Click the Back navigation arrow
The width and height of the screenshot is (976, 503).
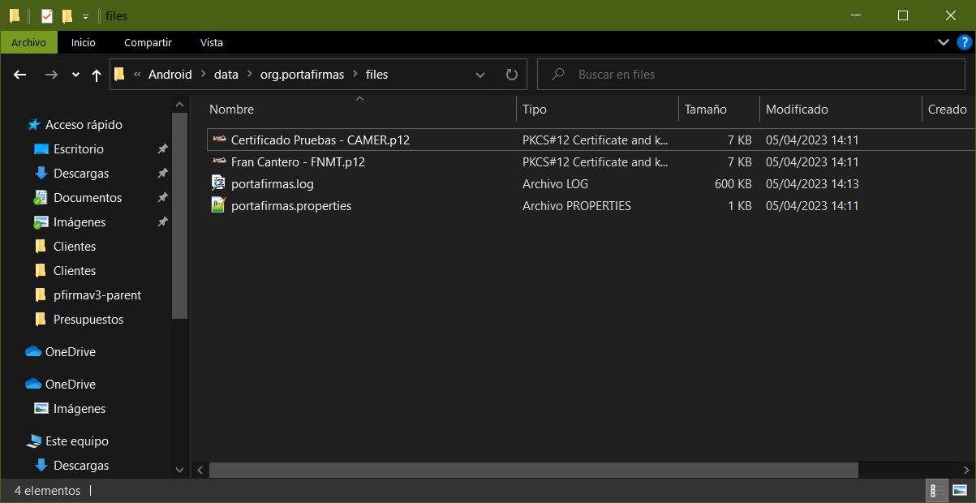tap(20, 75)
